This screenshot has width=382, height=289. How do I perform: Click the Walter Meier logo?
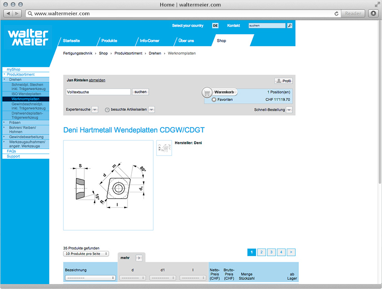[28, 37]
